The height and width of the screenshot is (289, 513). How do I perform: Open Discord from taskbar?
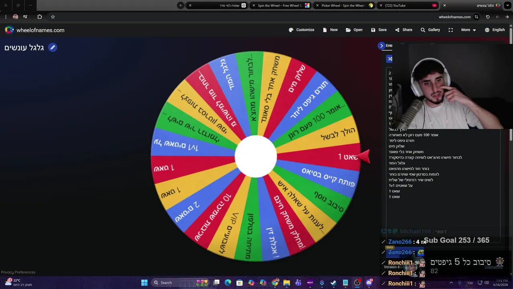click(x=369, y=283)
